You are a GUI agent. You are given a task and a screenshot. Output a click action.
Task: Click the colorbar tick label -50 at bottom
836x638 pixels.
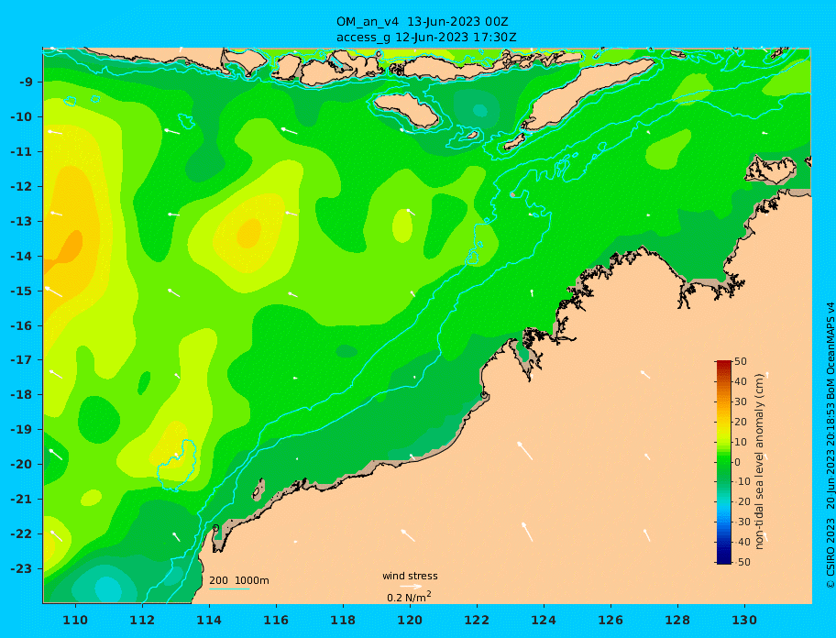click(x=741, y=562)
